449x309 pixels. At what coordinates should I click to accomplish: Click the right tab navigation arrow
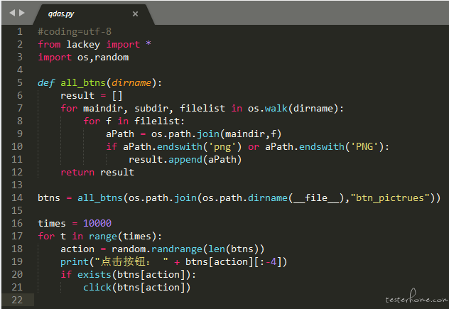tap(22, 13)
